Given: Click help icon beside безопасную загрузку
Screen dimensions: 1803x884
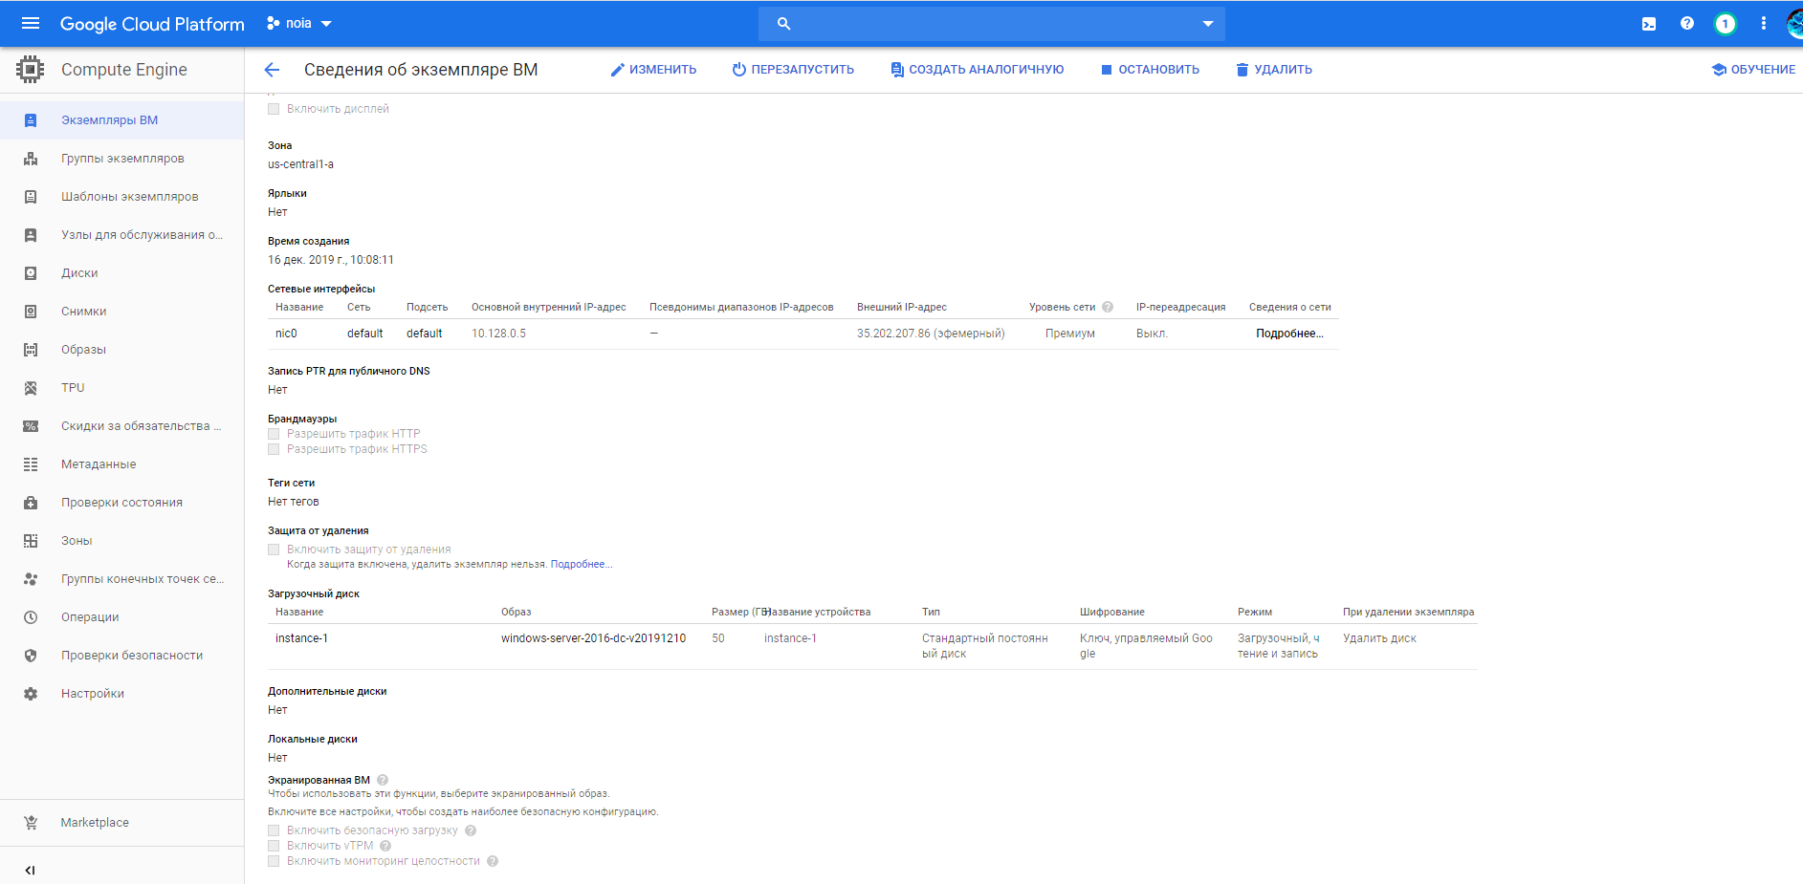Looking at the screenshot, I should [x=471, y=830].
